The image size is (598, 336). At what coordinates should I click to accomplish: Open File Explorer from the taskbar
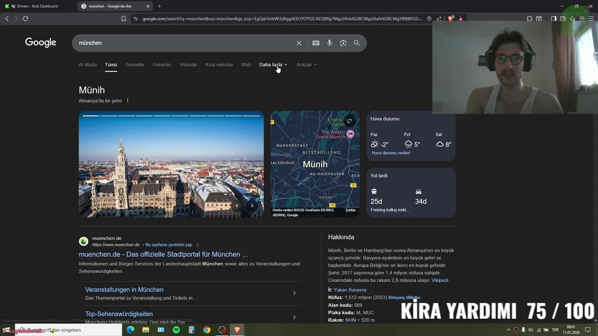[x=146, y=330]
